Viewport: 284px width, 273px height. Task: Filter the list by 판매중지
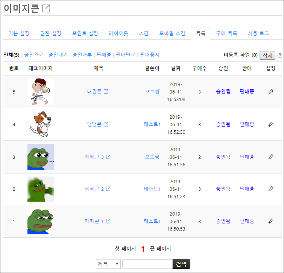150,55
